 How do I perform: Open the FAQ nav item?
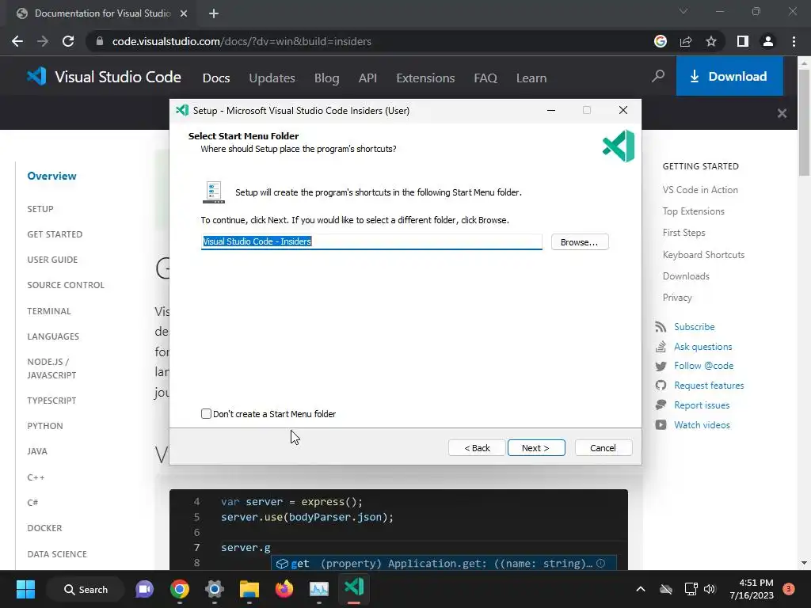pyautogui.click(x=485, y=78)
